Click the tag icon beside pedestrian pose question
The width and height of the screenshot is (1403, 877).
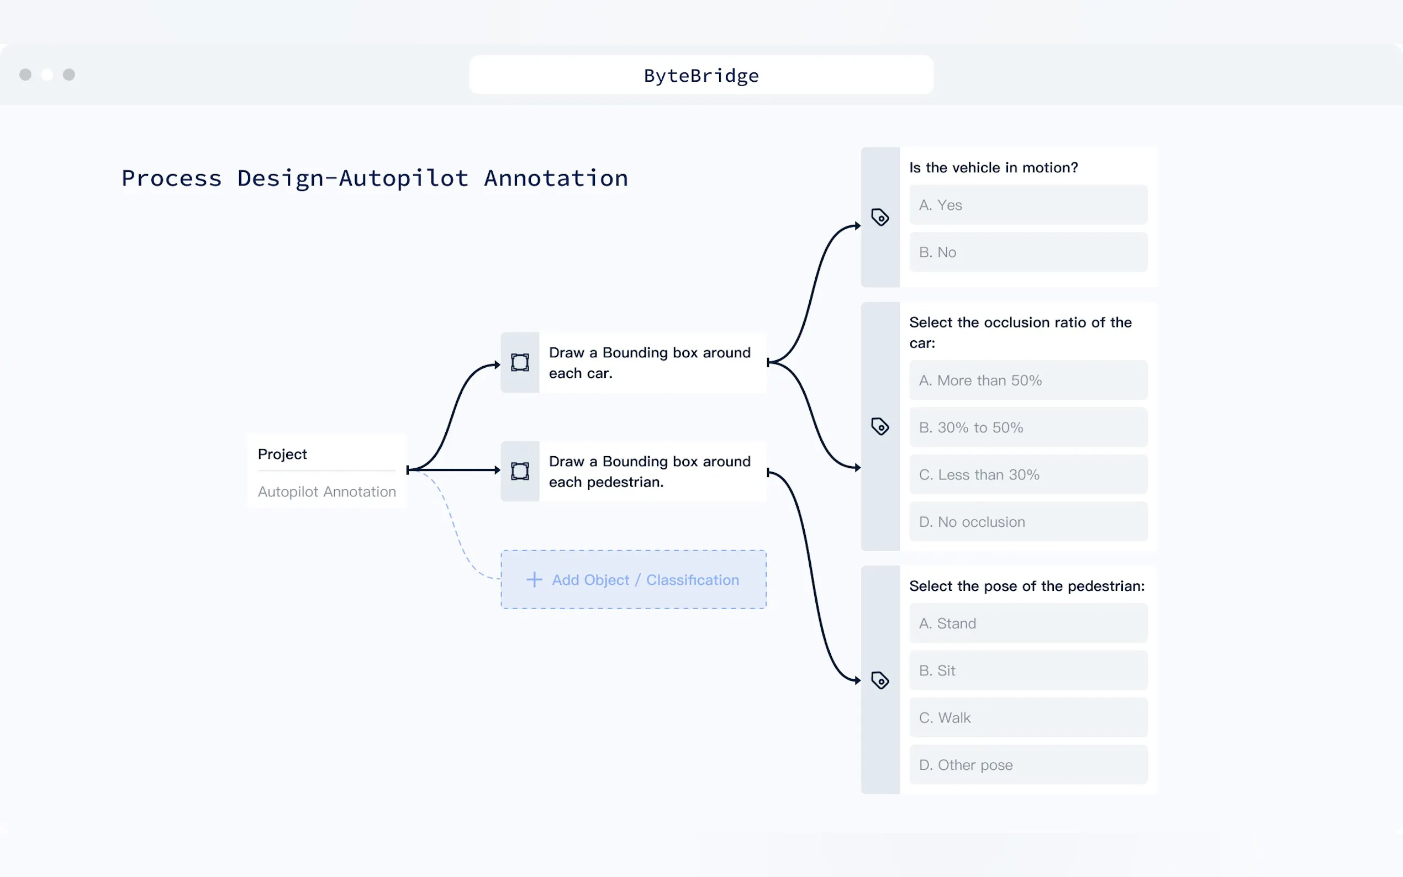(x=880, y=680)
